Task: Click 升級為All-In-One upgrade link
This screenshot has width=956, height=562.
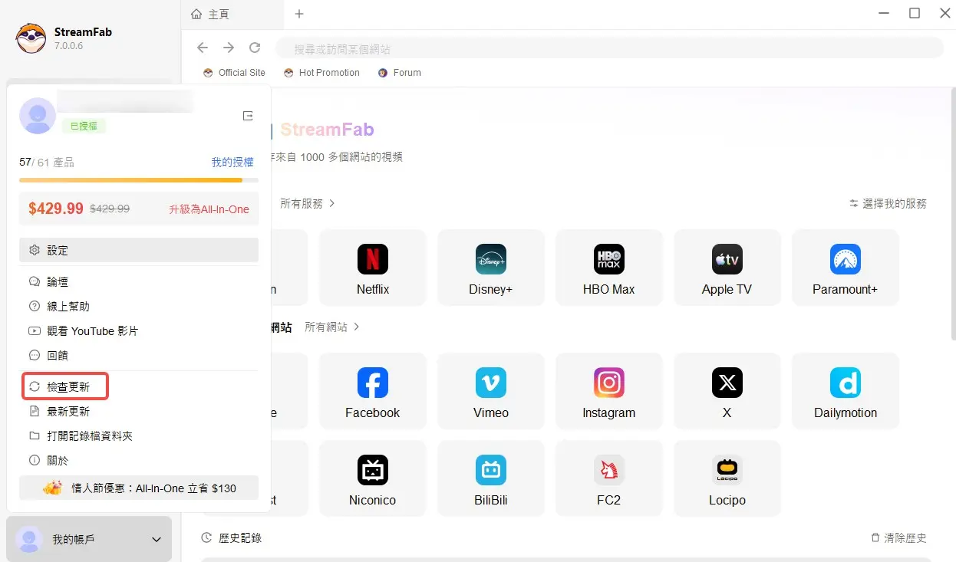Action: tap(209, 209)
